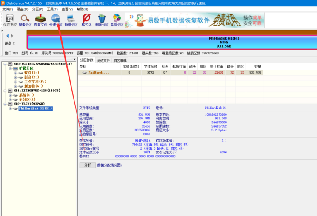Open the Disk (硬盘) menu
The image size is (317, 216).
click(x=23, y=9)
